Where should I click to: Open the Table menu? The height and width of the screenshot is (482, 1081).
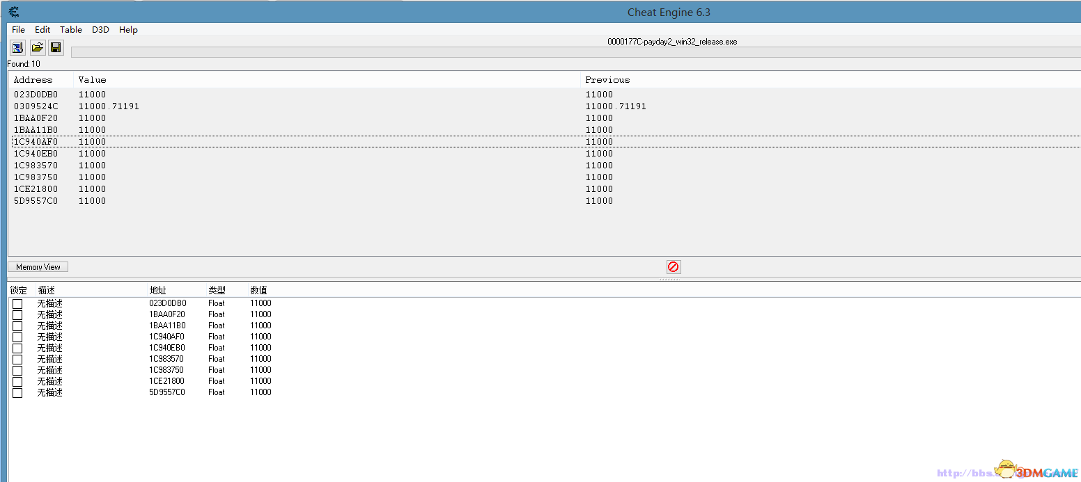[71, 30]
